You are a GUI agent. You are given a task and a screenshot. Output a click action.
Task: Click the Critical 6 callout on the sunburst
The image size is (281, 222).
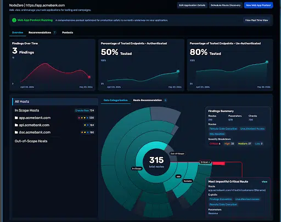tap(205, 162)
